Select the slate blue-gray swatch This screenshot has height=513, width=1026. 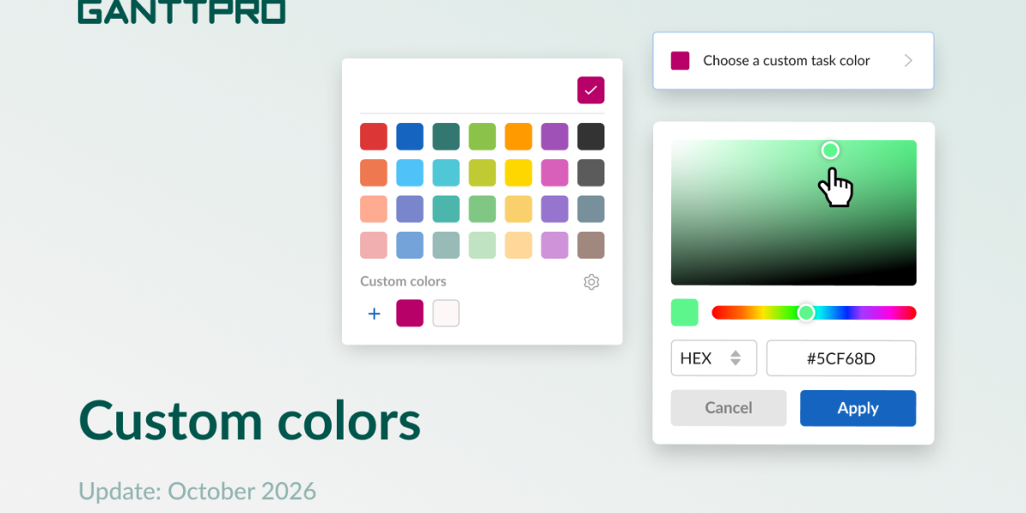tap(591, 209)
